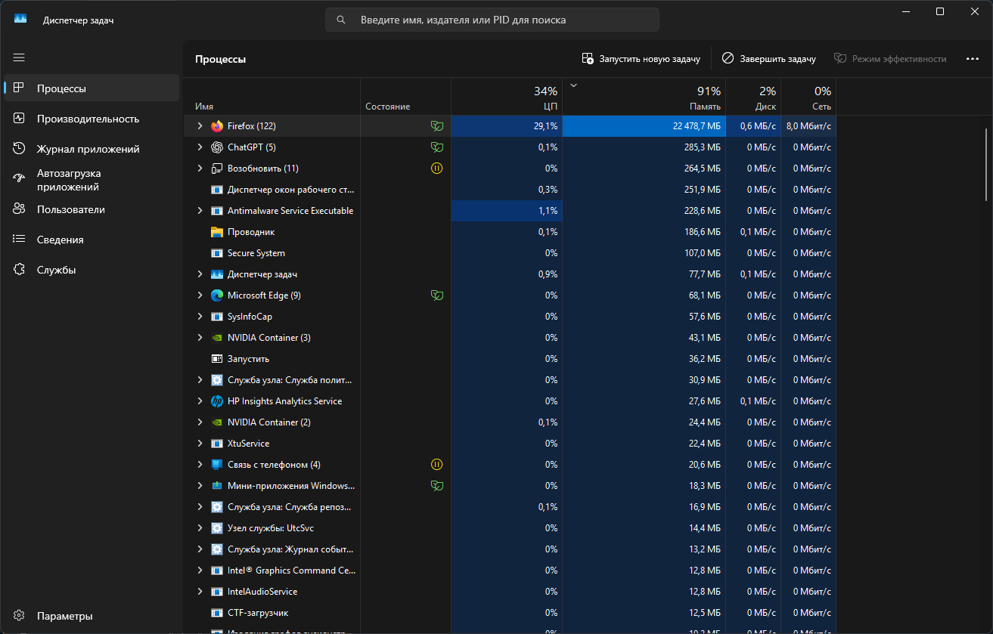Screen dimensions: 993x634
Task: Click Firefox memory value 22 478,7 МБ
Action: (697, 126)
